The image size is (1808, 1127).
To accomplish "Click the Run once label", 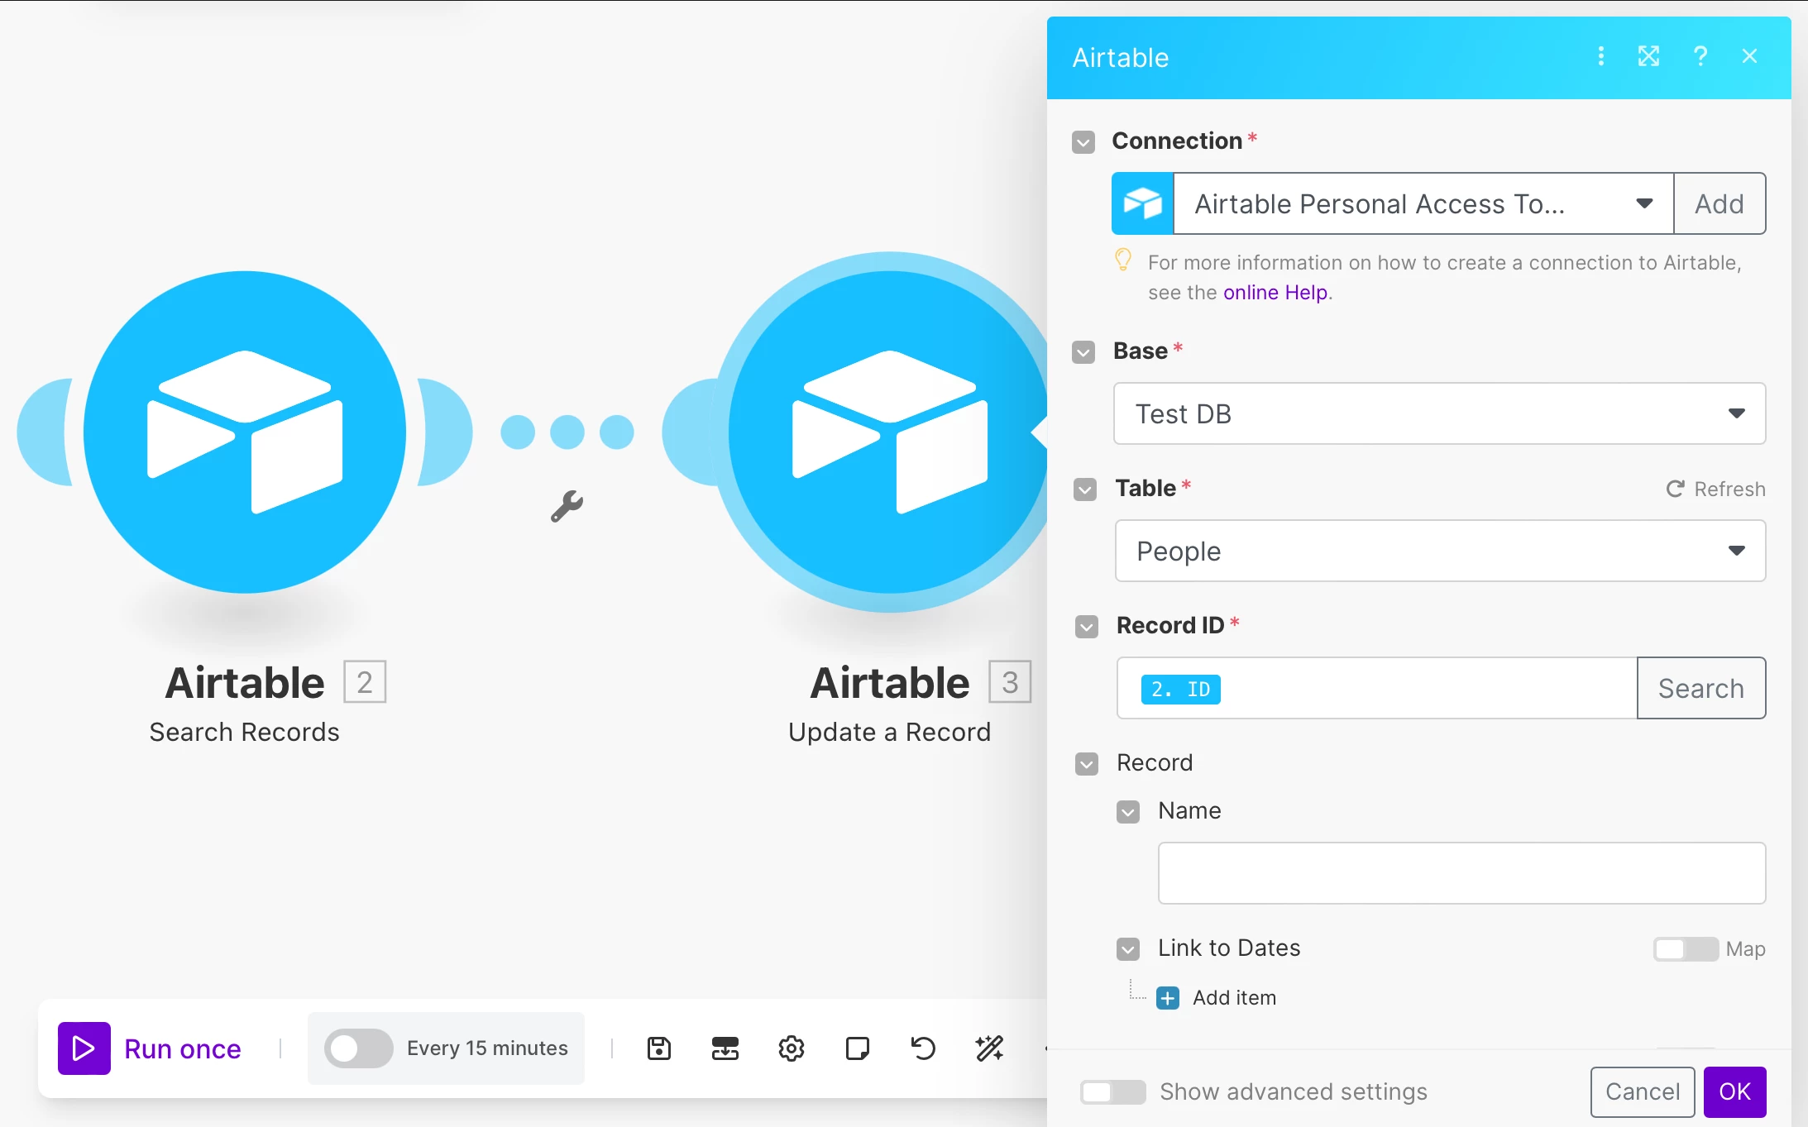I will click(x=183, y=1048).
